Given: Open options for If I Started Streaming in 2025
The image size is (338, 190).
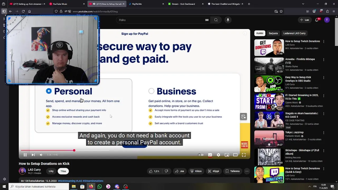Looking at the screenshot, I should coord(324,96).
